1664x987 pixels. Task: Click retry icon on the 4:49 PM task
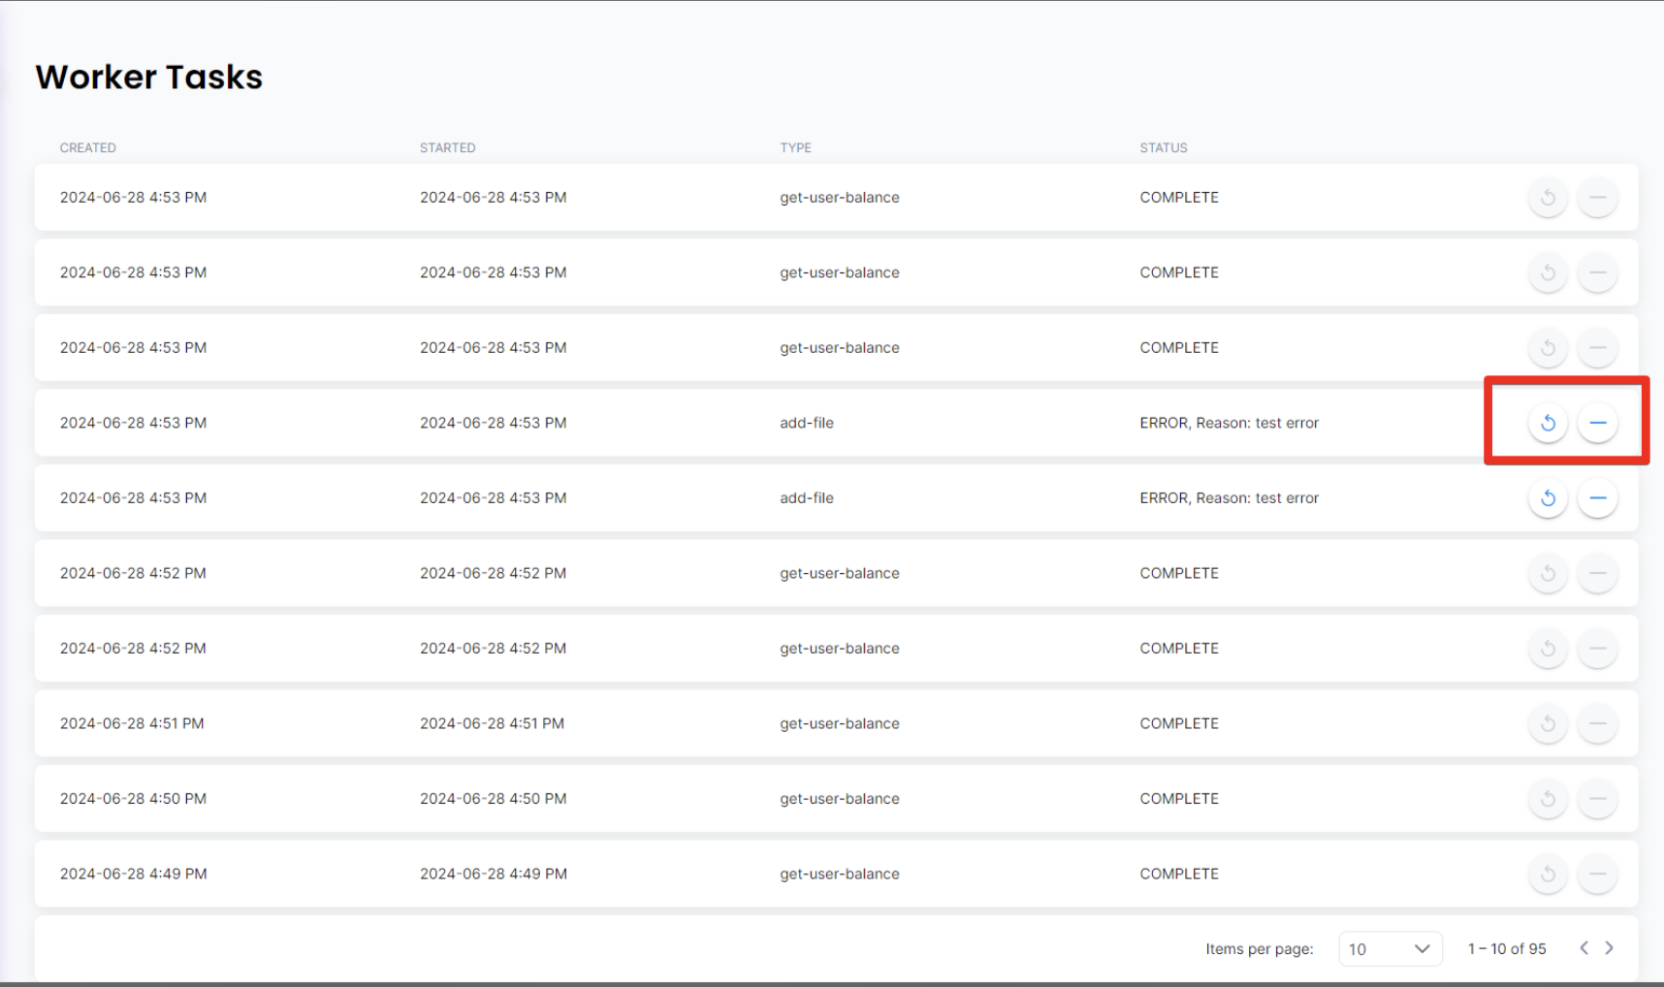point(1548,874)
